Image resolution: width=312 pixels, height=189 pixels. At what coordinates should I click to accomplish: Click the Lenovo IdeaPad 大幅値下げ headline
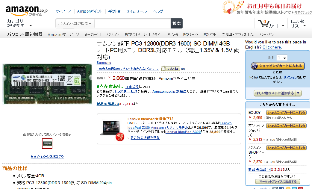[150, 119]
